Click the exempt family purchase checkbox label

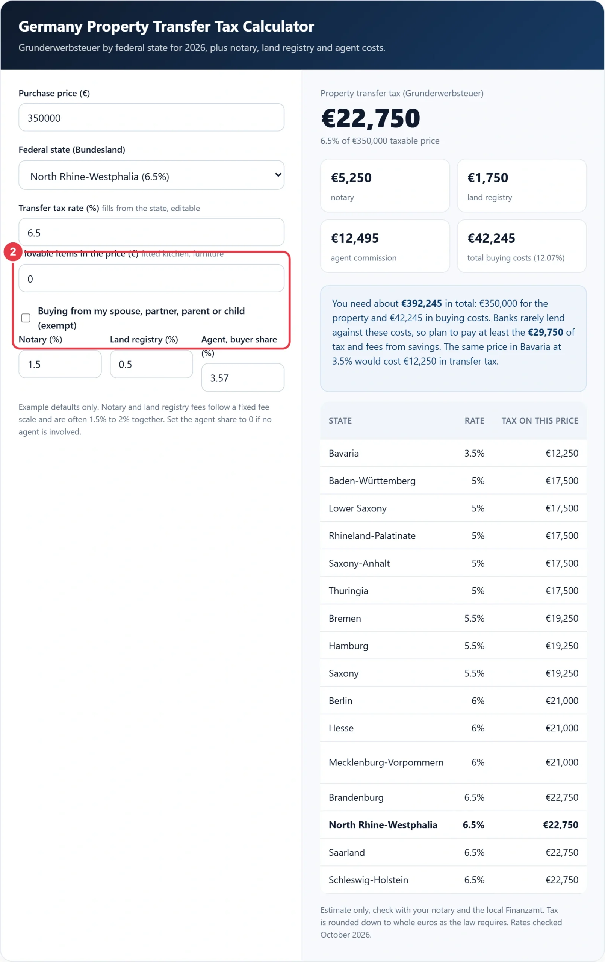[x=141, y=318]
